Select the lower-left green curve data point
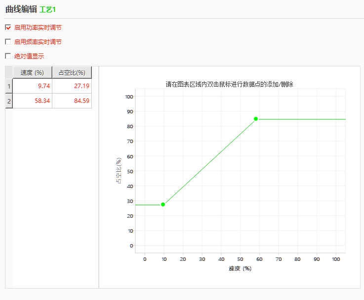The image size is (364, 300). (x=163, y=204)
